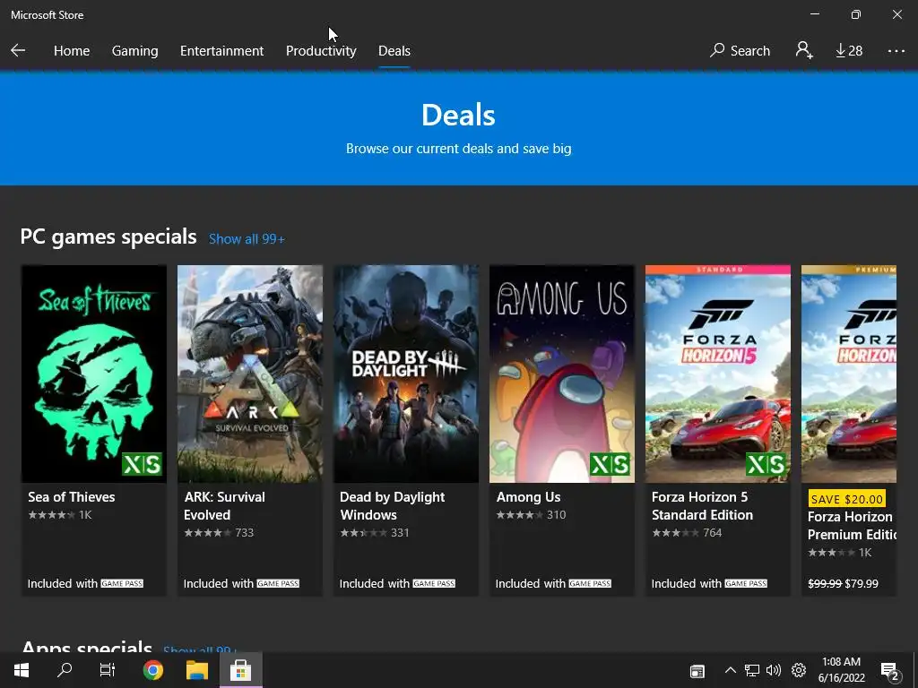Click the X|S badge on Among Us
The image size is (918, 688).
click(x=610, y=465)
